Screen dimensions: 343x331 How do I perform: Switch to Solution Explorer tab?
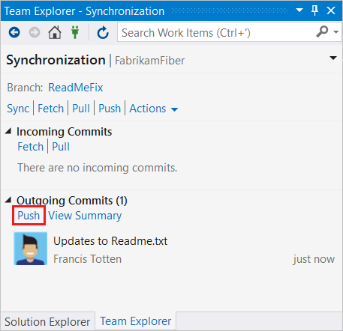tap(47, 321)
